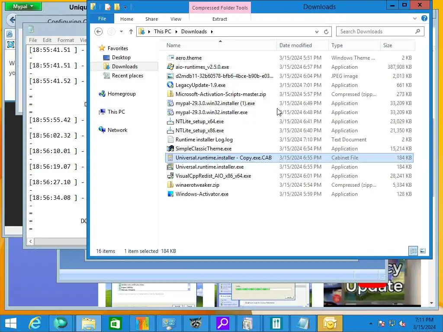Image resolution: width=443 pixels, height=332 pixels.
Task: Select mypal-29.3.0.win32.installer.exe file name
Action: pos(212,112)
